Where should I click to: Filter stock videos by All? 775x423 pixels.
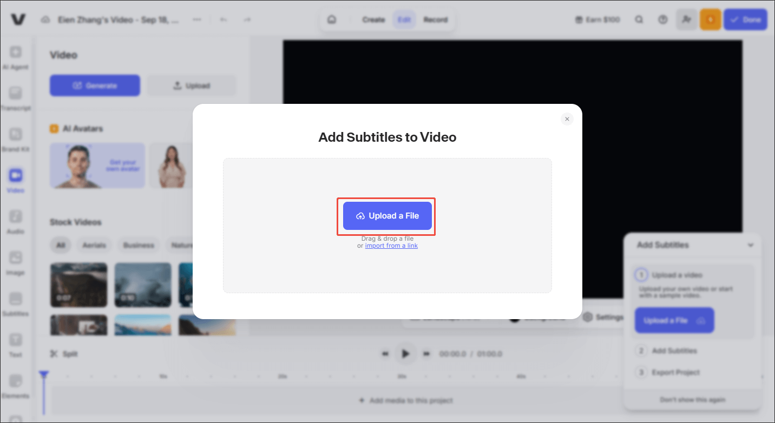(61, 246)
